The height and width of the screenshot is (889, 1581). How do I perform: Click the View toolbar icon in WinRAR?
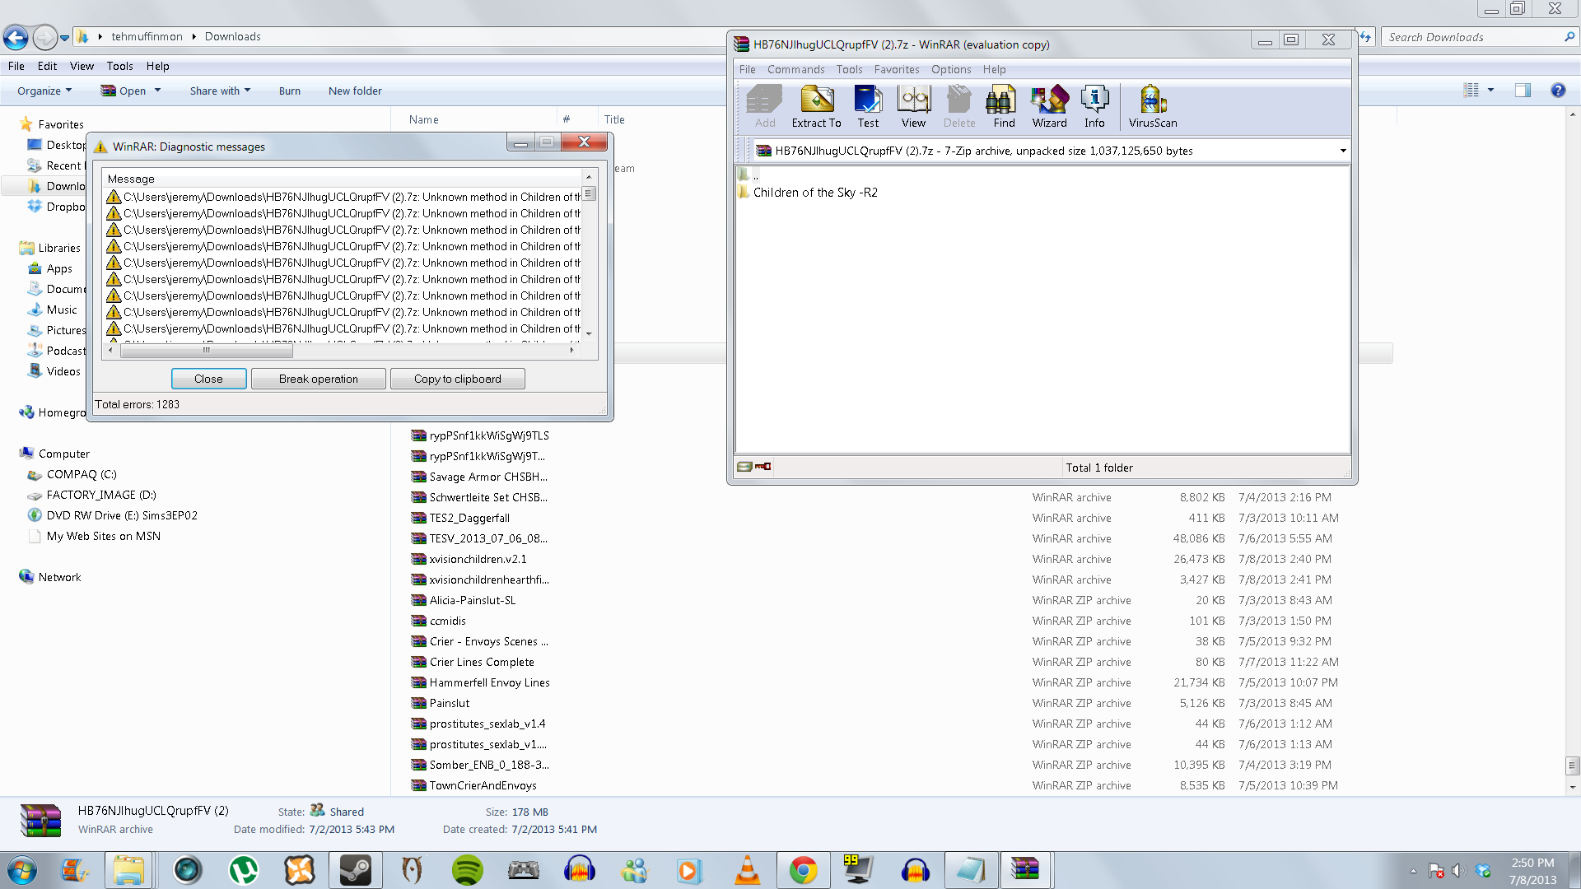[913, 107]
